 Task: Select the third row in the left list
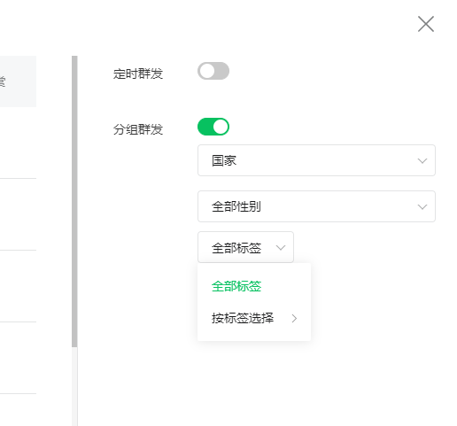[x=18, y=214]
